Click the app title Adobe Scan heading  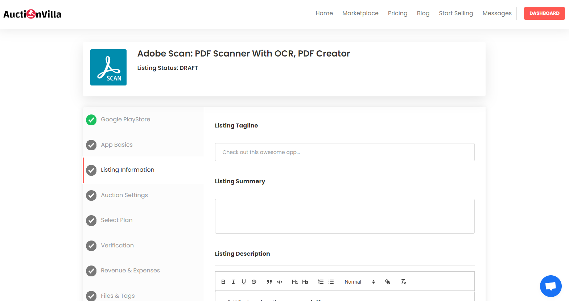click(243, 54)
